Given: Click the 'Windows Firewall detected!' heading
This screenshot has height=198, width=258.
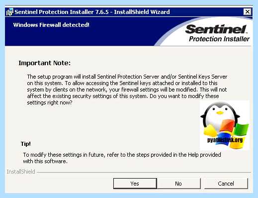Looking at the screenshot, I should pos(51,25).
